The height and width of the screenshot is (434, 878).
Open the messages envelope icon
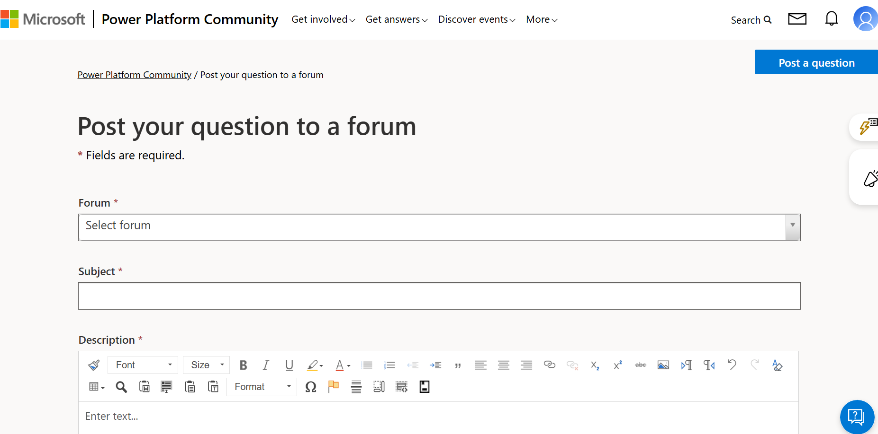(x=797, y=19)
